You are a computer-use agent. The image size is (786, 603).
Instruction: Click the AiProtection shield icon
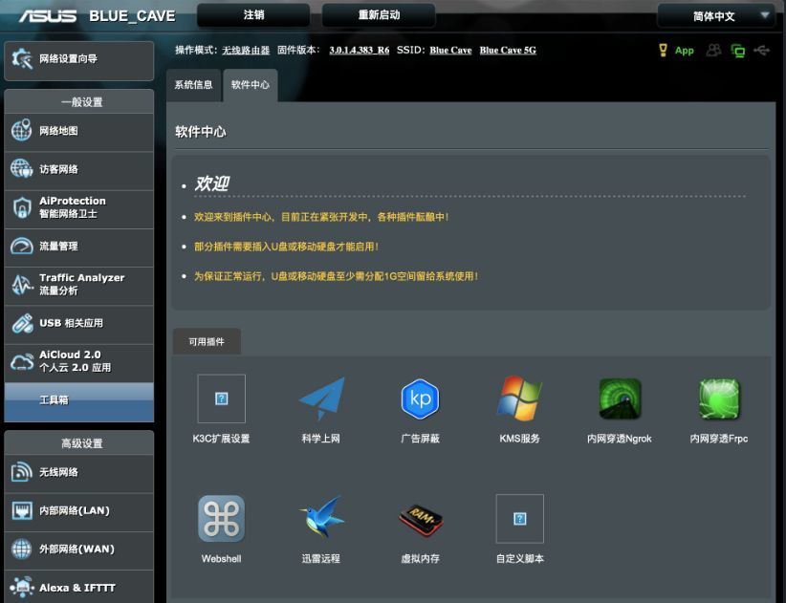click(22, 207)
